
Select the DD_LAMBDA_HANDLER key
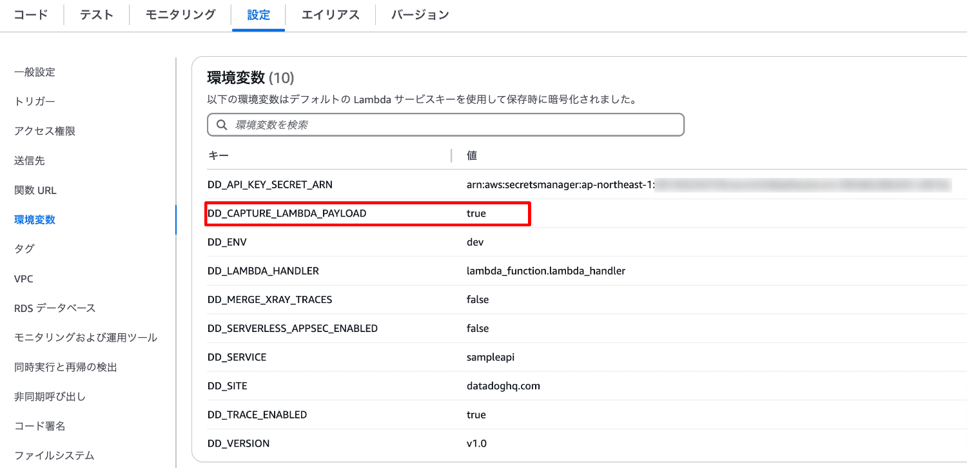click(x=263, y=271)
